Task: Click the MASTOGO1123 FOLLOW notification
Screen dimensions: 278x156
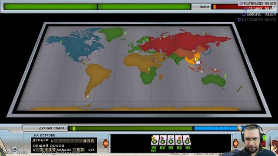Action: click(x=257, y=19)
